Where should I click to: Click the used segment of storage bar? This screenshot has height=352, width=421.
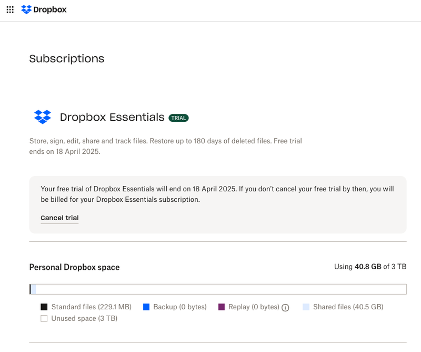tap(33, 289)
